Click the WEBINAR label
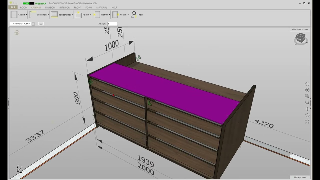 point(41,3)
